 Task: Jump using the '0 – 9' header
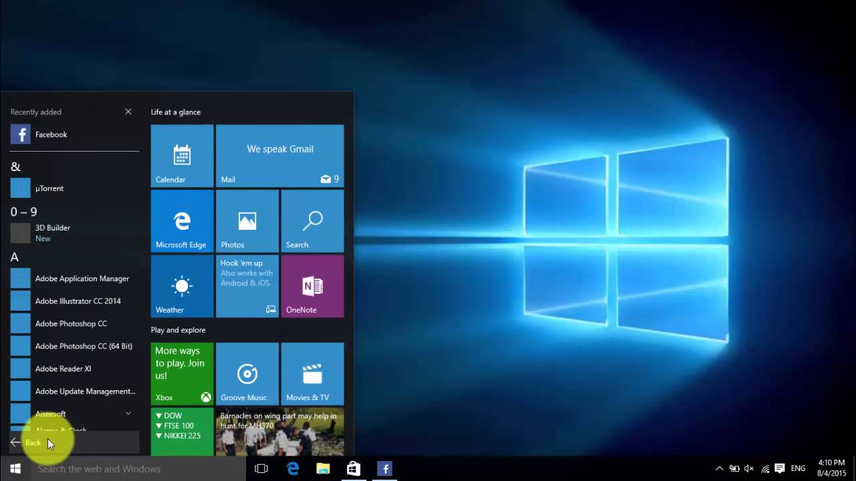[x=23, y=212]
